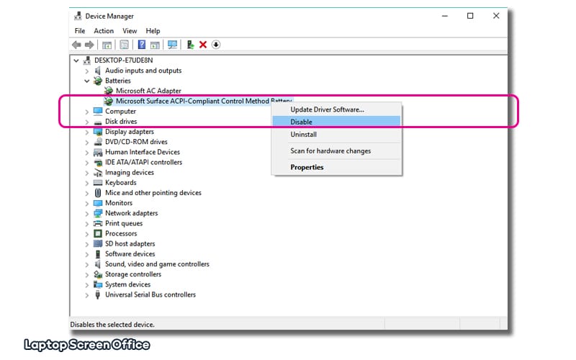Open Properties from the context menu

336,167
